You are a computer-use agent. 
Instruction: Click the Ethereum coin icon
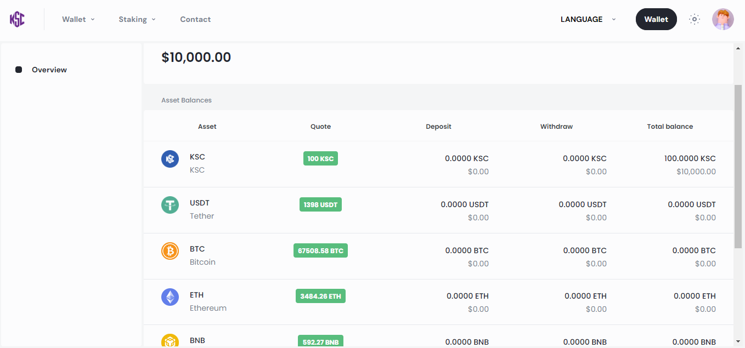point(170,297)
